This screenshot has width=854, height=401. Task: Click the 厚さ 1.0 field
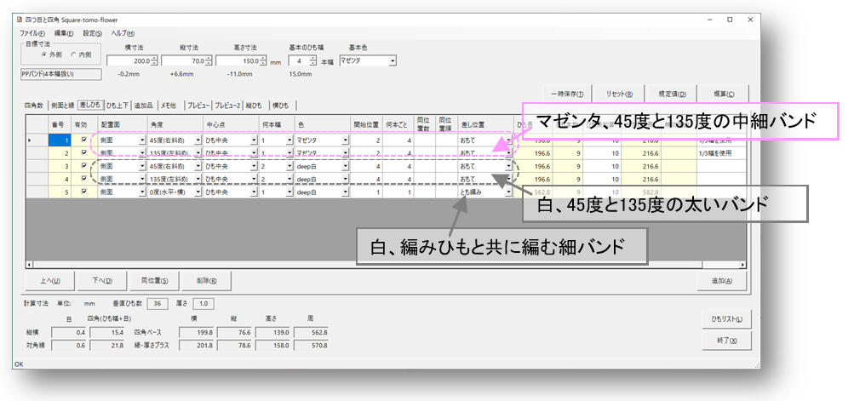point(204,303)
